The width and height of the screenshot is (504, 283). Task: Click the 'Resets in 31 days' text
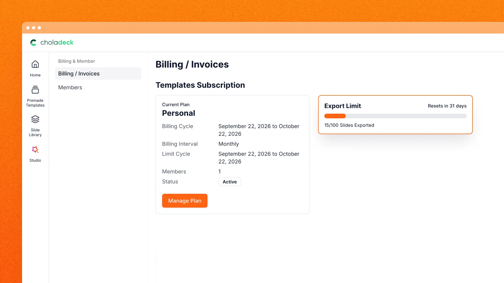pyautogui.click(x=447, y=106)
